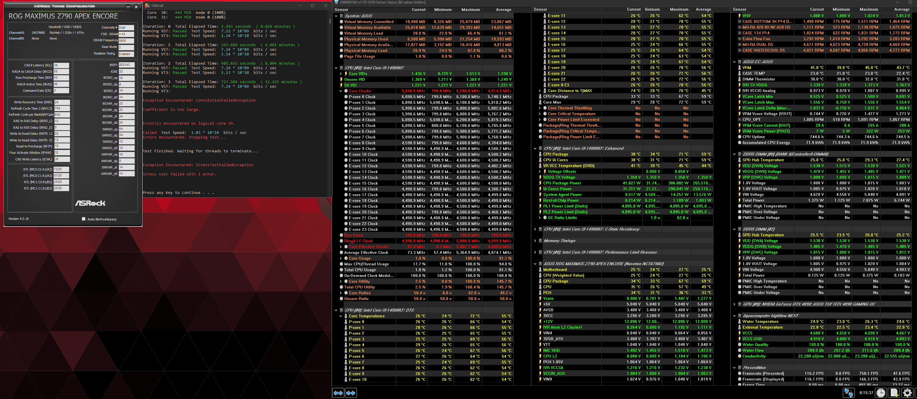
Task: Click the thermometer icon beside VRM temperature
Action: [x=740, y=68]
